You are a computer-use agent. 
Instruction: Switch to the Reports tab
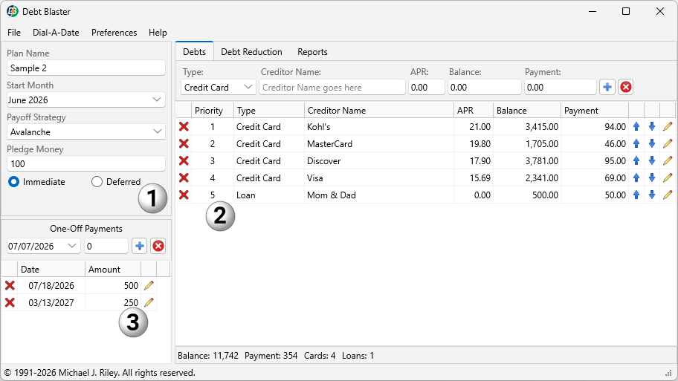312,52
